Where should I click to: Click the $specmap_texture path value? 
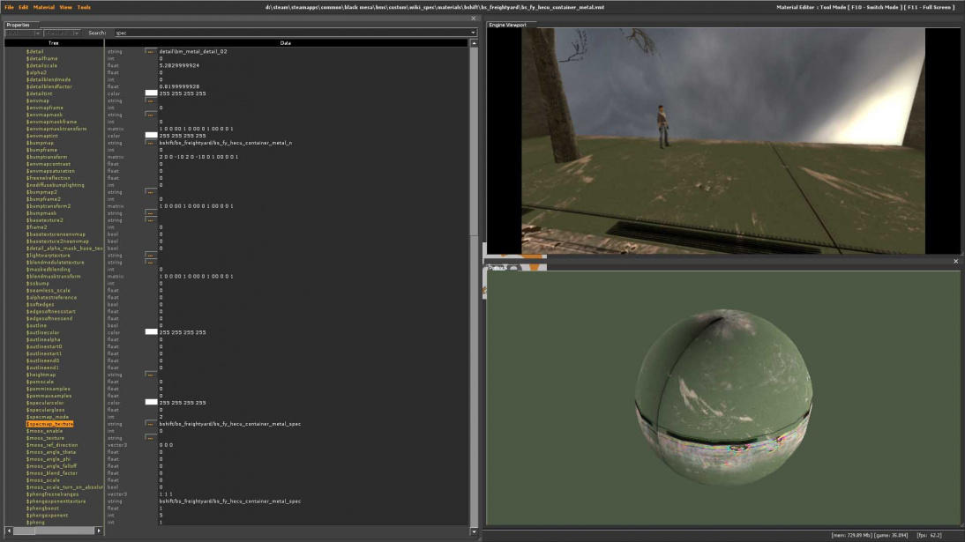point(230,424)
